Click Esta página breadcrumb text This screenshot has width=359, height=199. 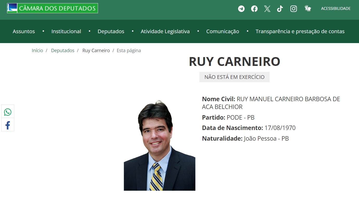[129, 51]
